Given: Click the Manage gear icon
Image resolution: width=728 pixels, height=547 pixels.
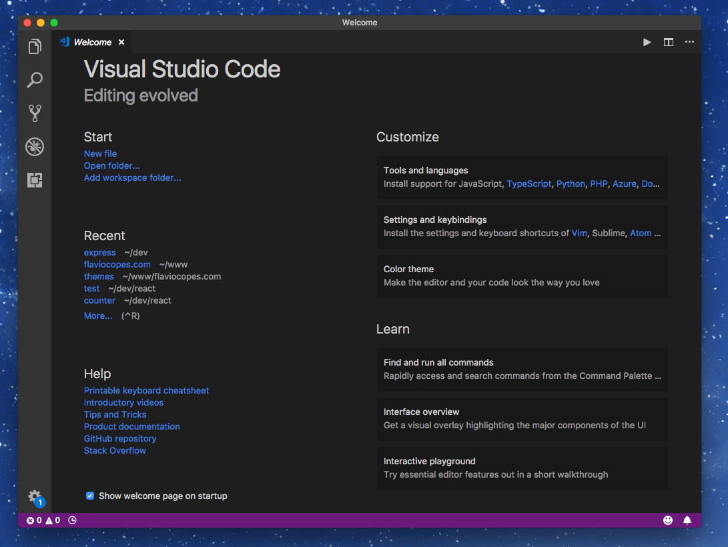Looking at the screenshot, I should click(35, 497).
